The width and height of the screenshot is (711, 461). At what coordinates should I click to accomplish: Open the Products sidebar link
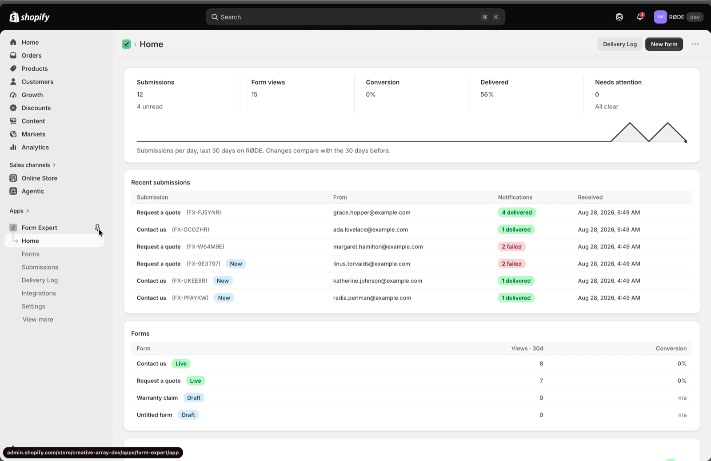35,68
